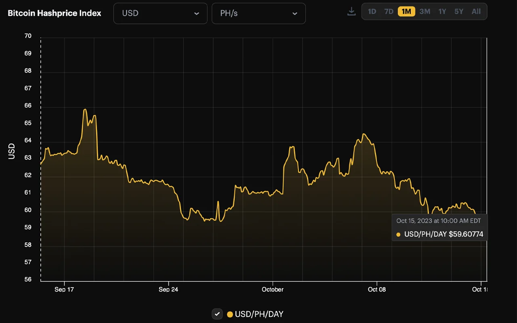Image resolution: width=517 pixels, height=323 pixels.
Task: Uncheck the USD/PH/DAY series checkbox
Action: coord(217,314)
